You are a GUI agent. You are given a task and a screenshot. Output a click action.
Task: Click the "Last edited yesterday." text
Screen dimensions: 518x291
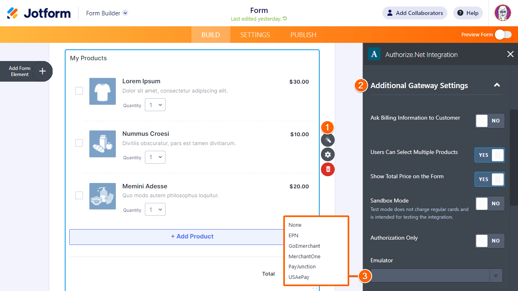pos(256,19)
